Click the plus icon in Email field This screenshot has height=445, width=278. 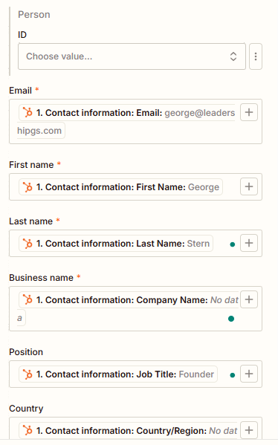click(x=249, y=112)
